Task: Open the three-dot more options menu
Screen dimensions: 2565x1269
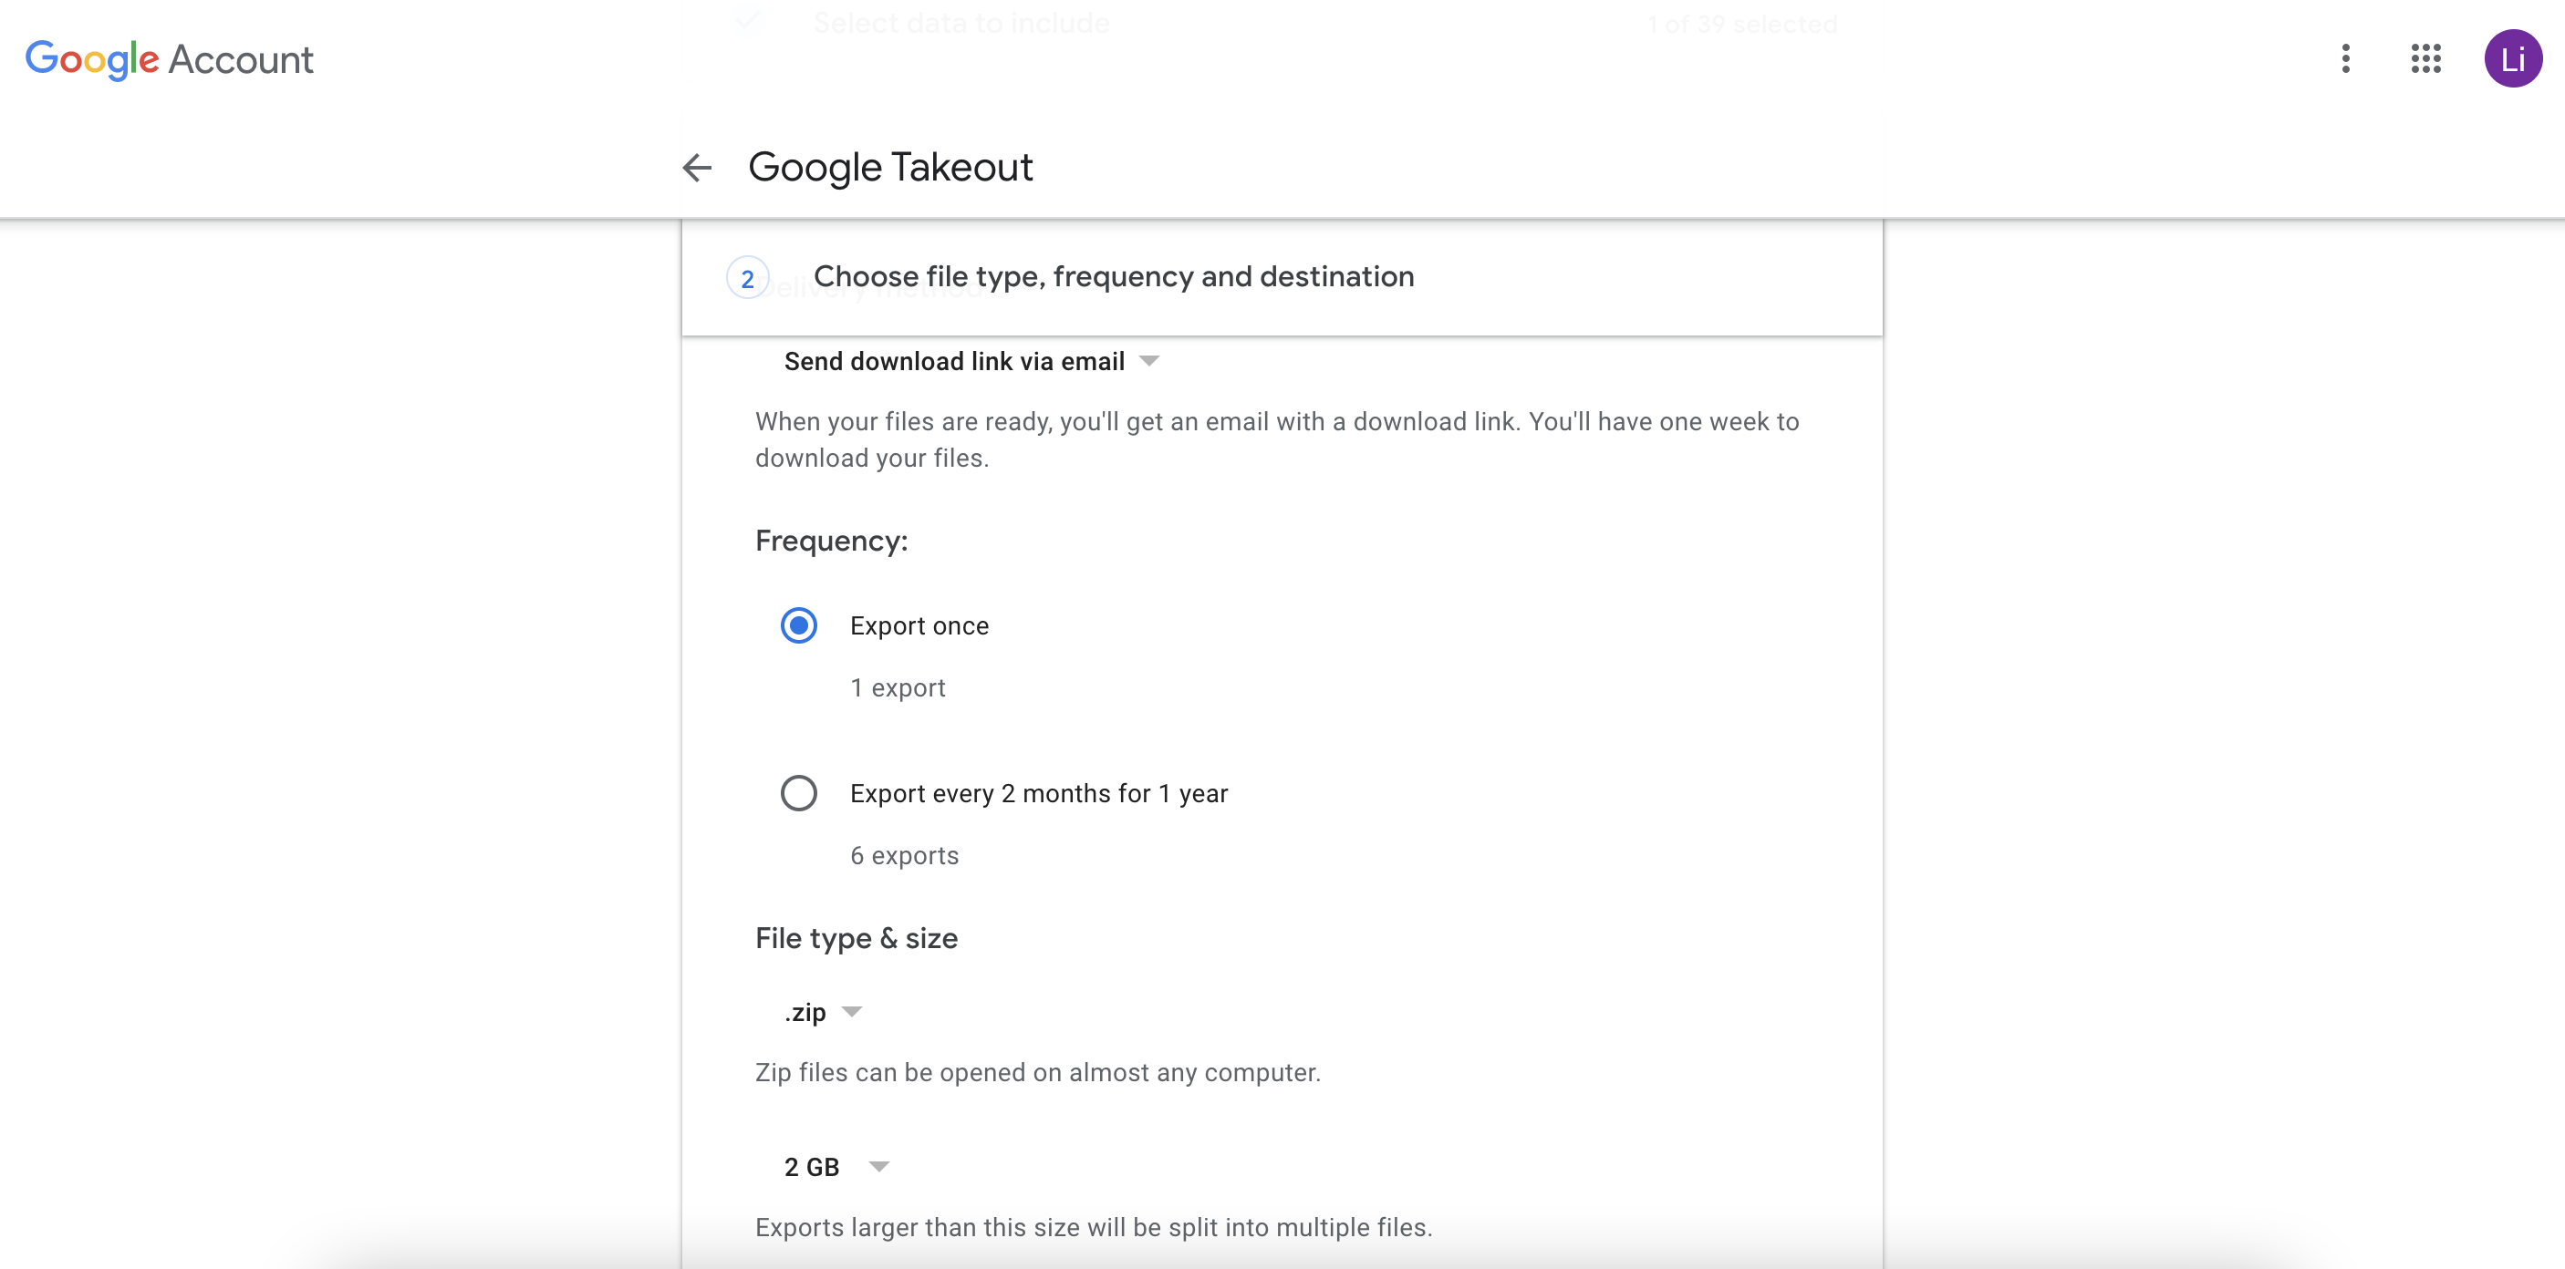Action: click(x=2345, y=58)
